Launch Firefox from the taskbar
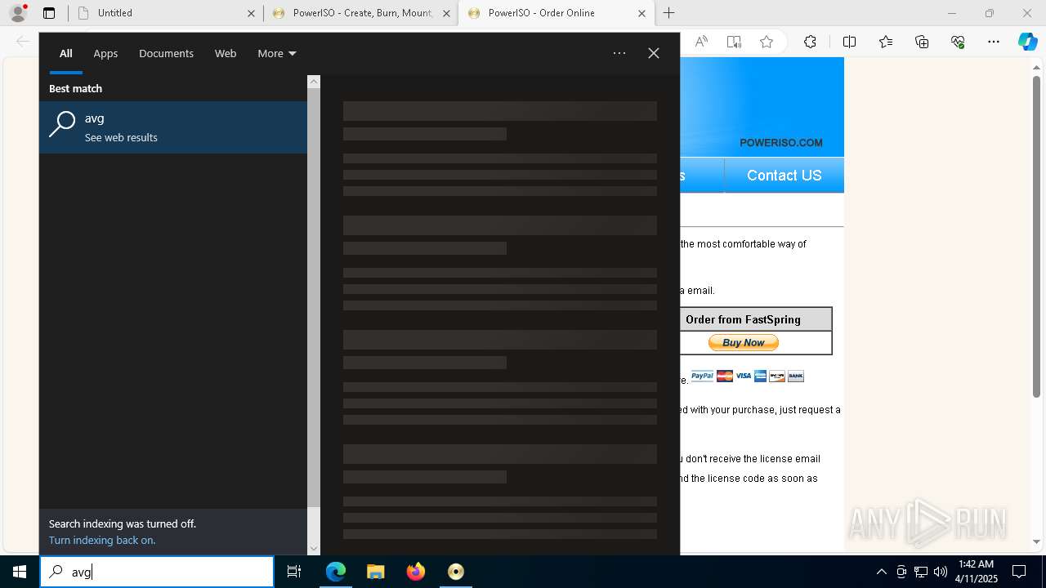 416,572
